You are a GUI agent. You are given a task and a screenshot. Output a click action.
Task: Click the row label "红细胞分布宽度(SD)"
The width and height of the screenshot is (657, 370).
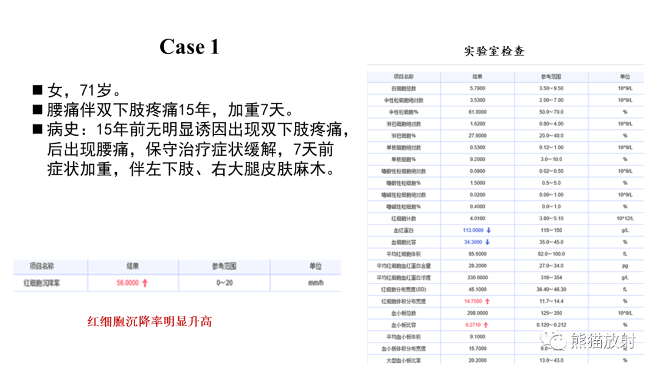[403, 290]
